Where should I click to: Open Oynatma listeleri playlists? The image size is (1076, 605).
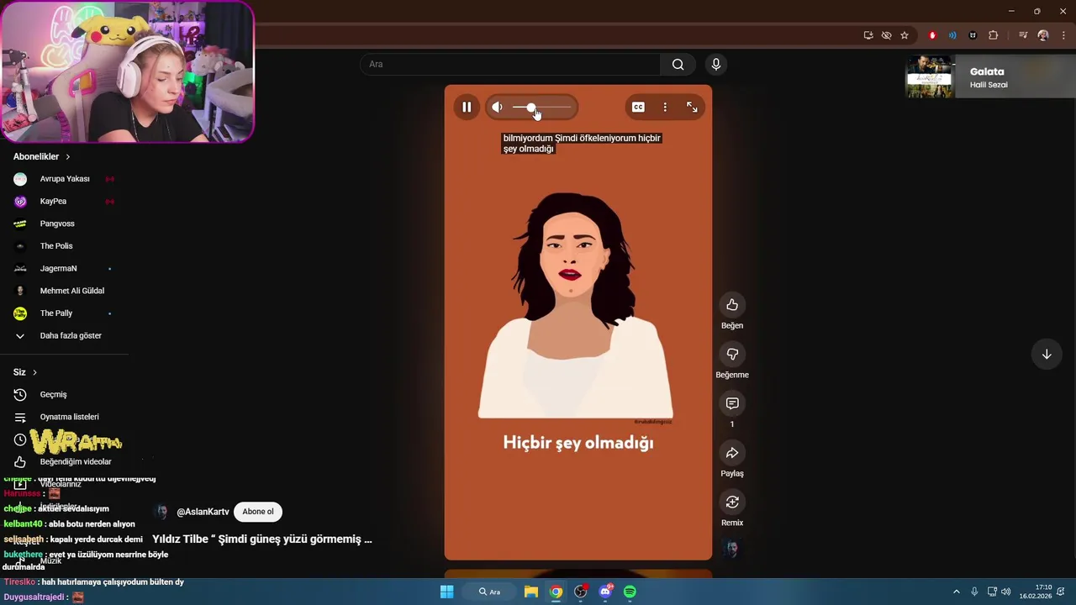point(64,417)
